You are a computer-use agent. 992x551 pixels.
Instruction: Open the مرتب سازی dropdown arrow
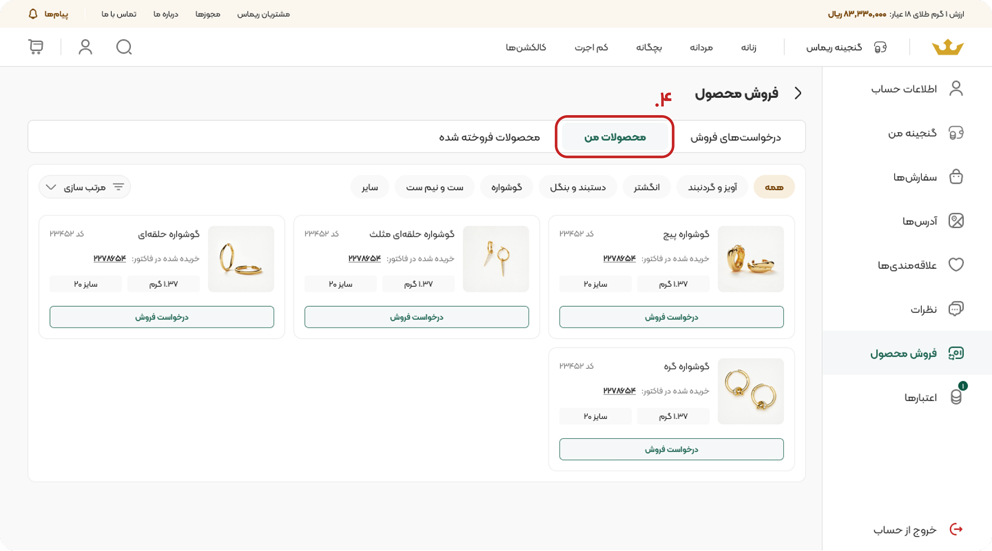51,187
